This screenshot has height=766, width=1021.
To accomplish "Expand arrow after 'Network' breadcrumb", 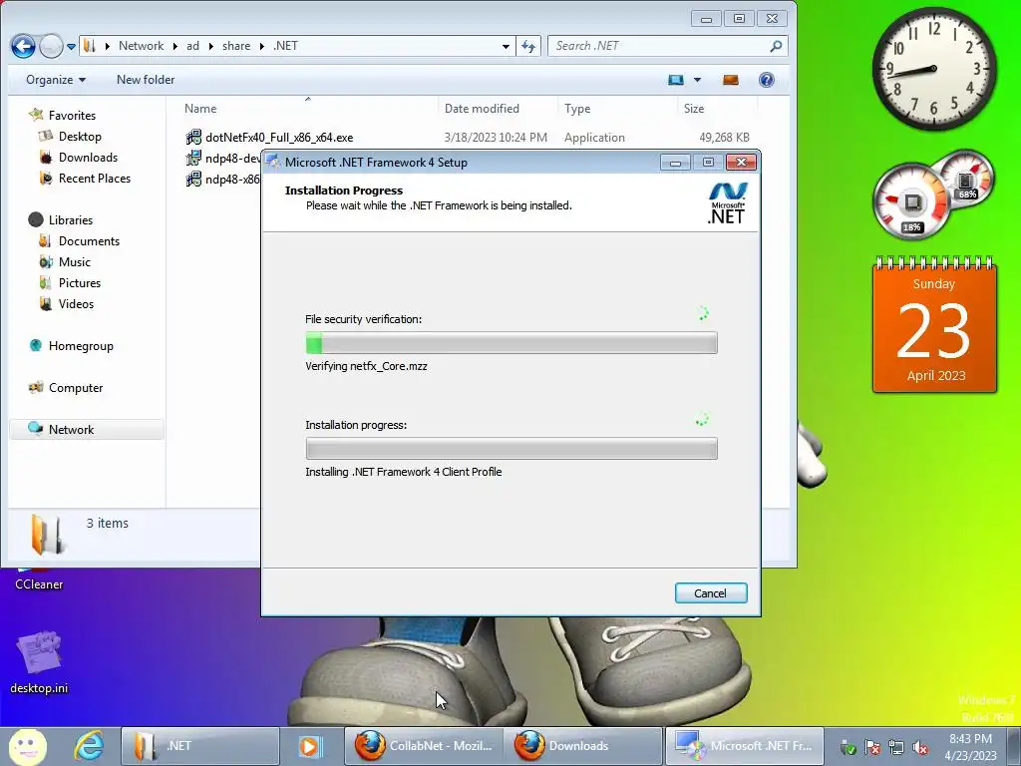I will (x=175, y=46).
